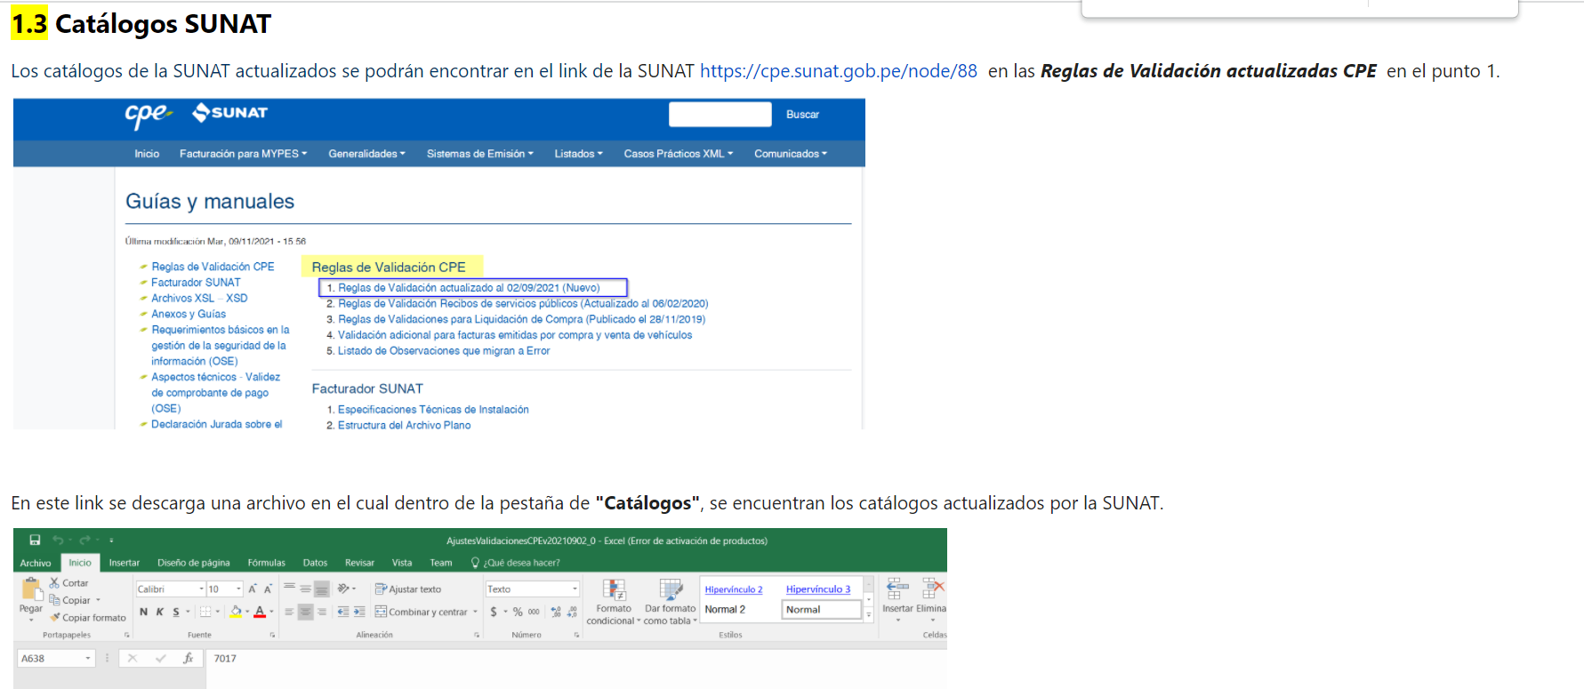
Task: Click the increase decimal places icon
Action: pos(556,612)
